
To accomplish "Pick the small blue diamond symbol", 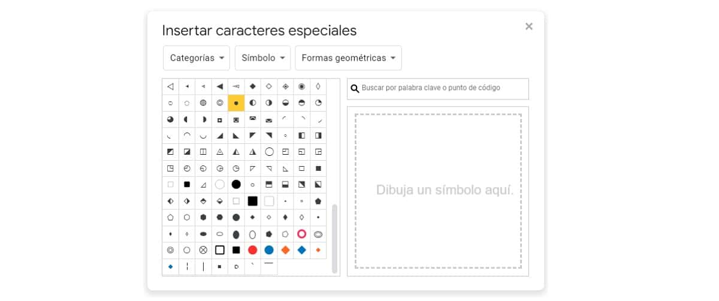I will point(171,266).
